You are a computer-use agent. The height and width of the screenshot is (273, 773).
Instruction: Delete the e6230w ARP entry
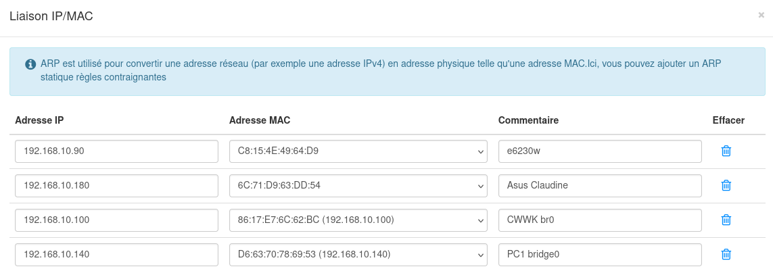pos(726,151)
